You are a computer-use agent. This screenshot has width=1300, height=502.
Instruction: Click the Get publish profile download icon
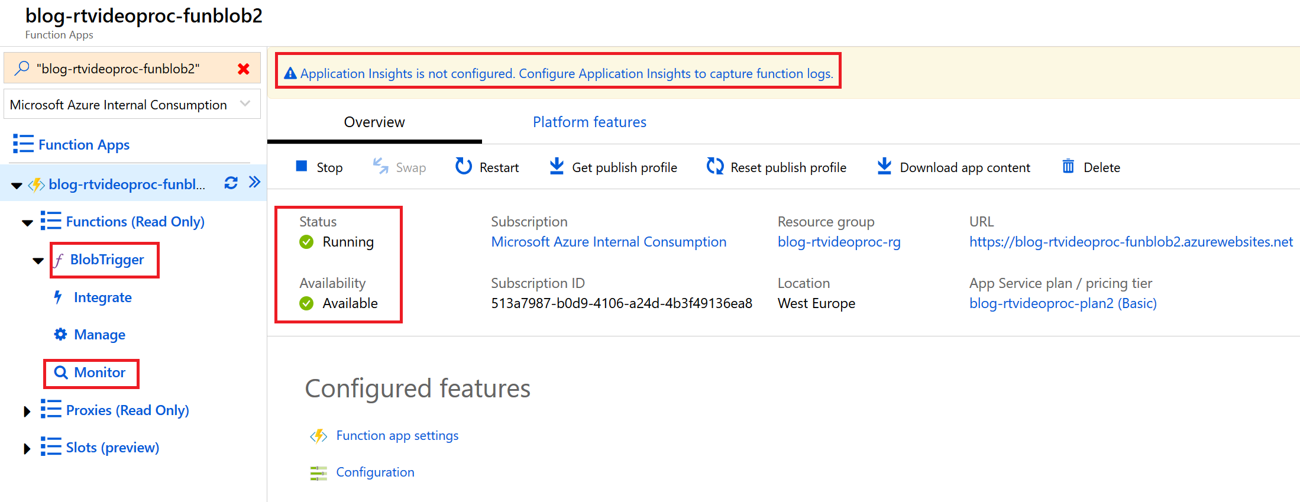click(x=556, y=167)
